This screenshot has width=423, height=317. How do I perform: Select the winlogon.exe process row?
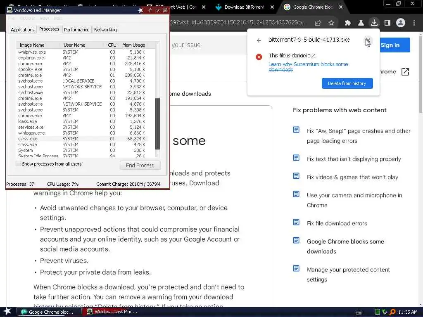click(82, 133)
